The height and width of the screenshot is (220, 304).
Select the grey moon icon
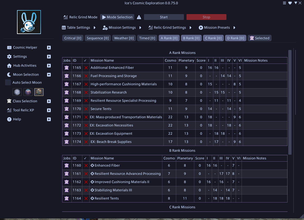(17, 92)
